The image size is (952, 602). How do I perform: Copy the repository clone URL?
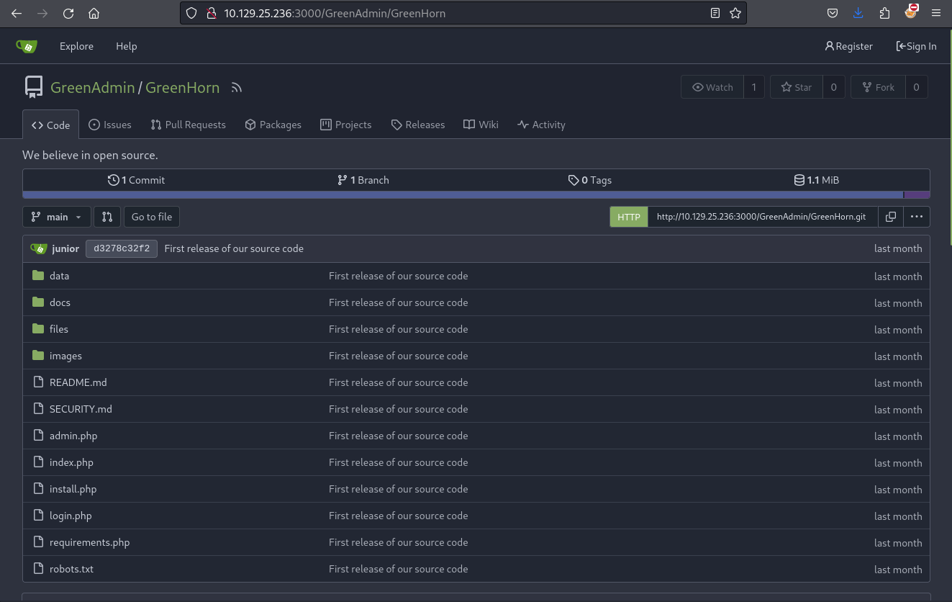(891, 217)
